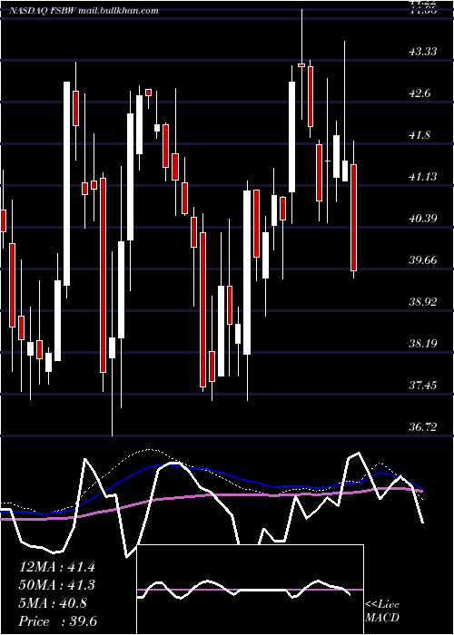Click the 5MA : 40.8 value
Screen dimensions: 454x635
[53, 603]
